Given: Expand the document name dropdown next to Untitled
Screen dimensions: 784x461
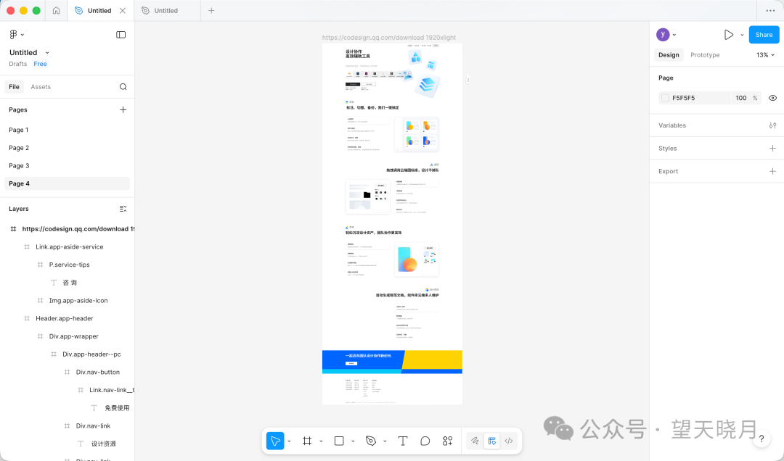Looking at the screenshot, I should click(x=46, y=52).
